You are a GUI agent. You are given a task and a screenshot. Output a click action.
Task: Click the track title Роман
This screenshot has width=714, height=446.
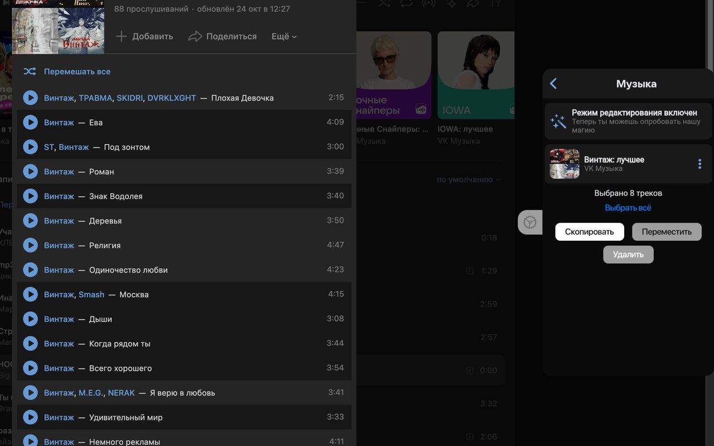click(102, 172)
